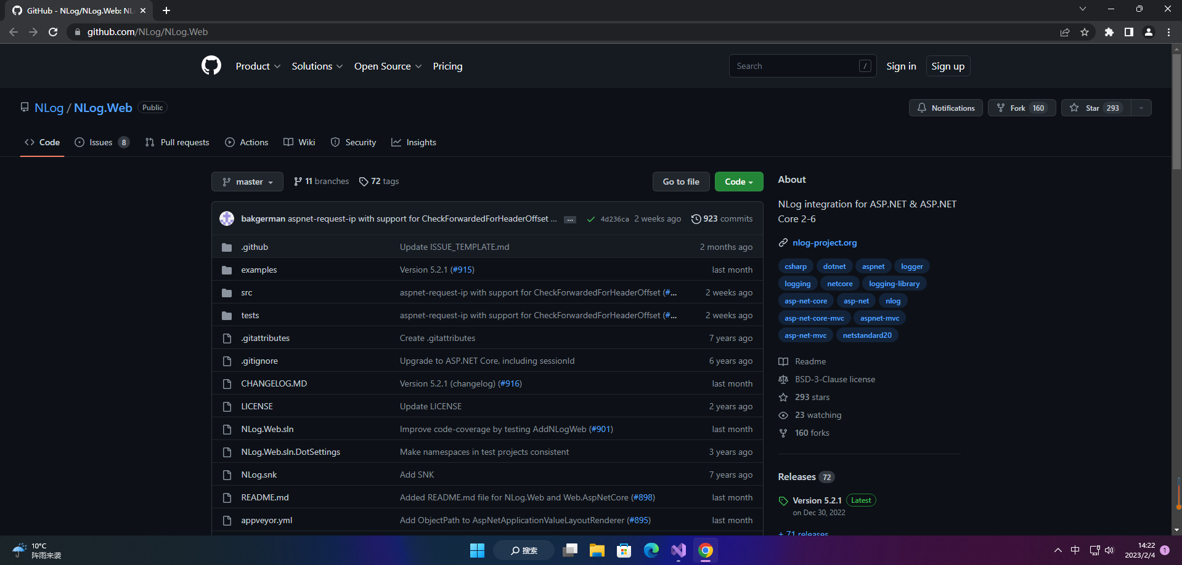The image size is (1182, 565).
Task: Expand the Solutions menu
Action: (317, 66)
